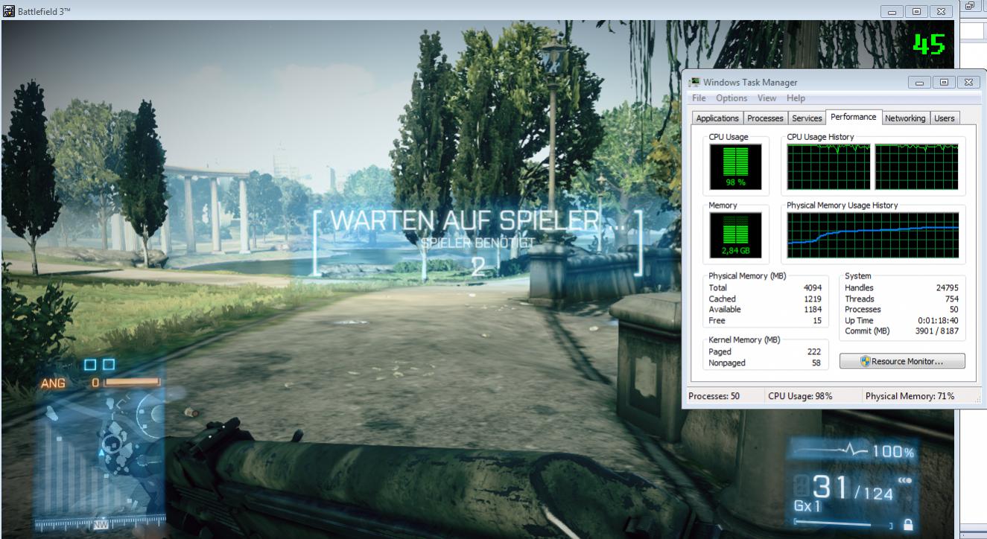Click the Free memory value 15
Viewport: 987px width, 539px height.
tap(817, 321)
